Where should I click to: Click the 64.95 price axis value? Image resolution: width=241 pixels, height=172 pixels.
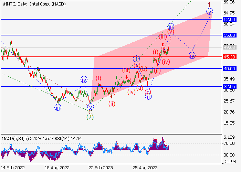point(229,13)
